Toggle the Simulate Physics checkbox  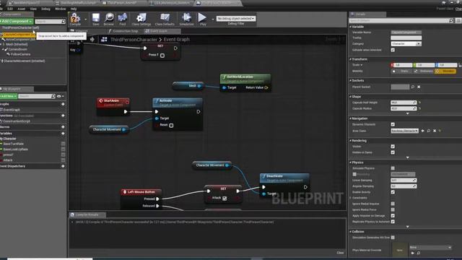coord(393,168)
